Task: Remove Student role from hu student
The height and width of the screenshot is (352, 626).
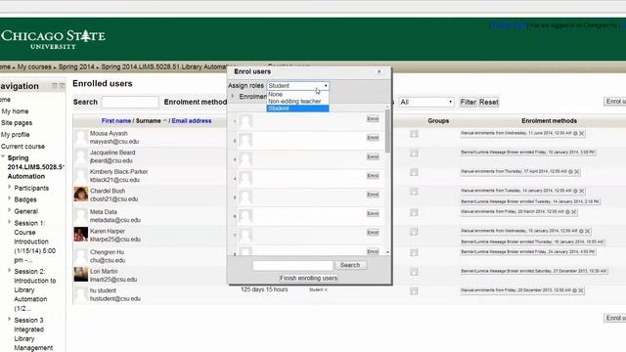Action: [x=326, y=289]
